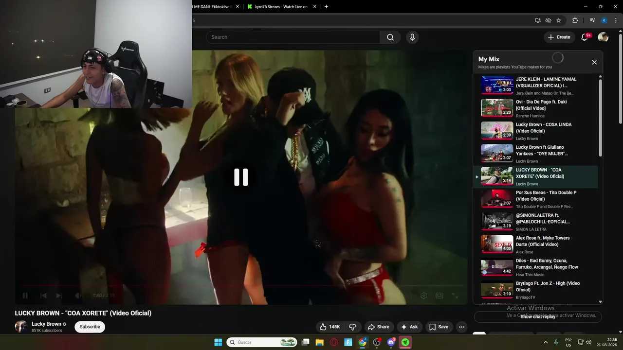Click the page vertical scrollbar

click(x=620, y=78)
